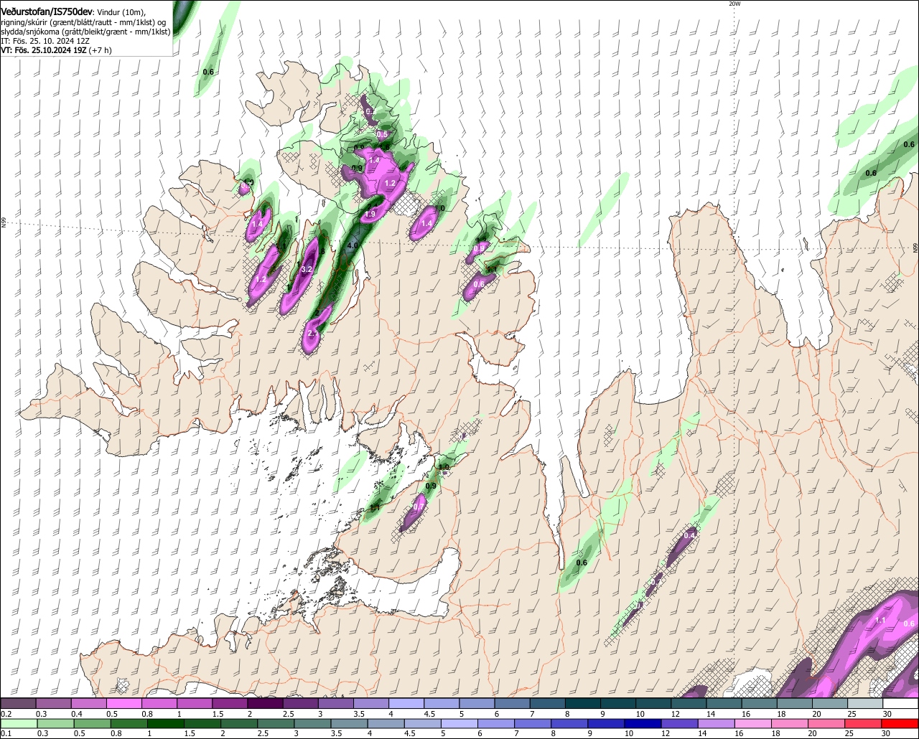Image resolution: width=919 pixels, height=739 pixels.
Task: Pick the crimson 25 swatch in rain legend
Action: pos(864,723)
